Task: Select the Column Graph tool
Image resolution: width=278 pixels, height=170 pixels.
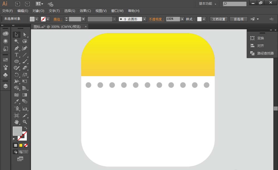Action: tap(25, 108)
